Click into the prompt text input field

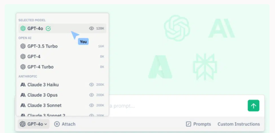[x=177, y=106]
